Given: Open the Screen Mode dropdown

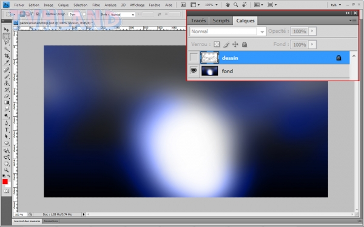Looking at the screenshot, I should 272,5.
